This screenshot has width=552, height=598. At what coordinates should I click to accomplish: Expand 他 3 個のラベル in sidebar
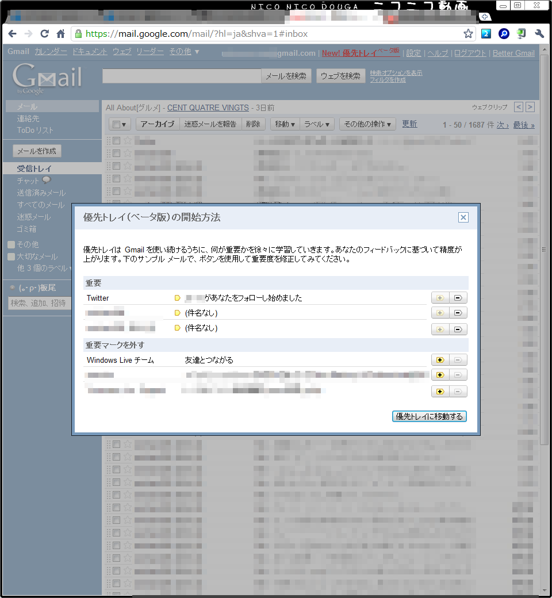44,268
